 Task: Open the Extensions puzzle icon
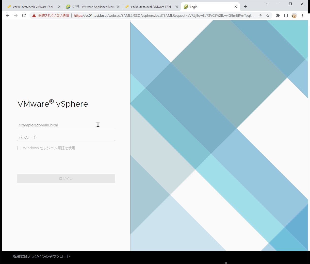point(278,15)
